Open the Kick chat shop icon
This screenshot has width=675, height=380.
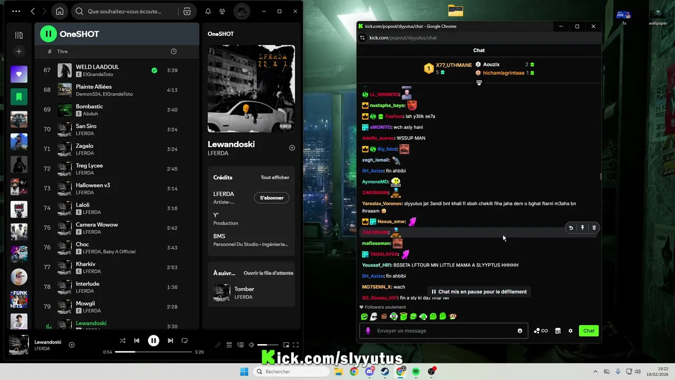click(x=558, y=331)
